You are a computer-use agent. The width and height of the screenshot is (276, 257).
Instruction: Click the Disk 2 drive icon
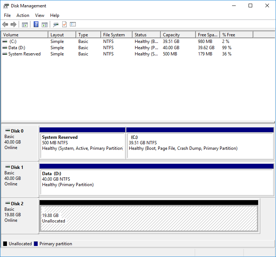(8, 203)
